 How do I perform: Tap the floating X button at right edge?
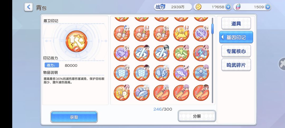point(282,64)
